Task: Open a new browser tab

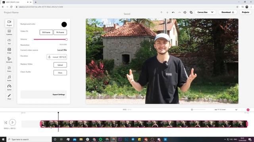Action: pyautogui.click(x=36, y=2)
